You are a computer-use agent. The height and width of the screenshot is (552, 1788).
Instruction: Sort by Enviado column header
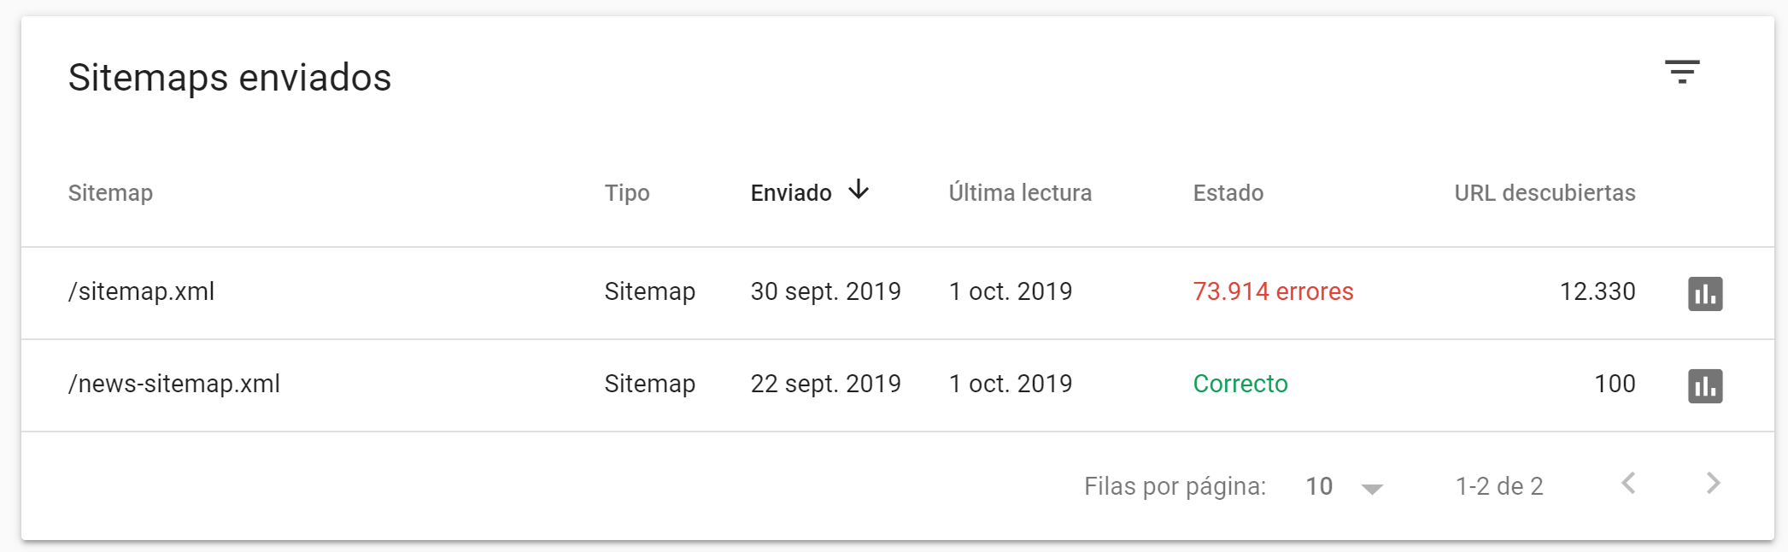point(791,193)
